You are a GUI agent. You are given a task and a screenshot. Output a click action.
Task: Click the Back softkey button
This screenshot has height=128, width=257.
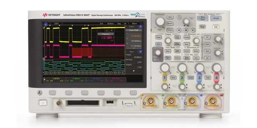40,93
